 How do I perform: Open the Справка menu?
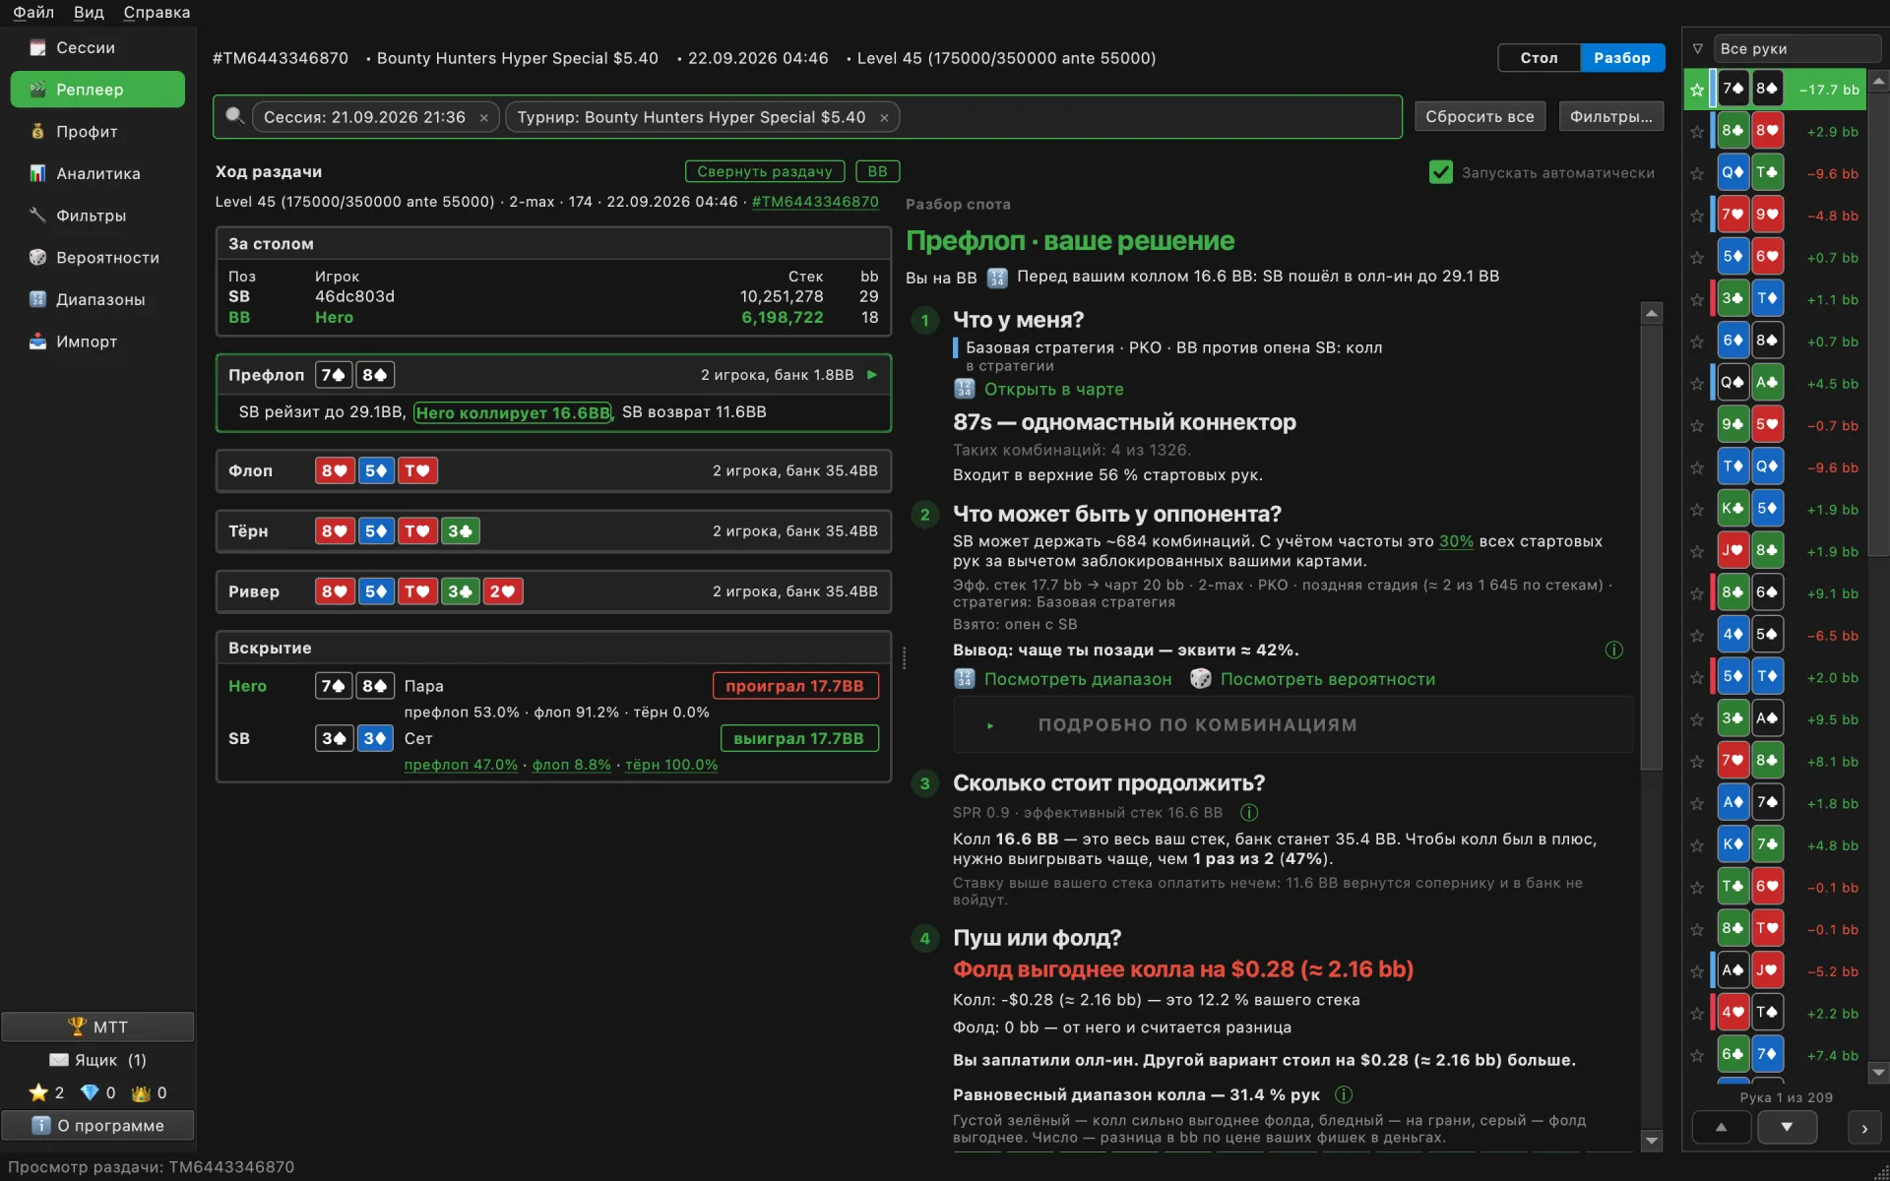point(157,12)
